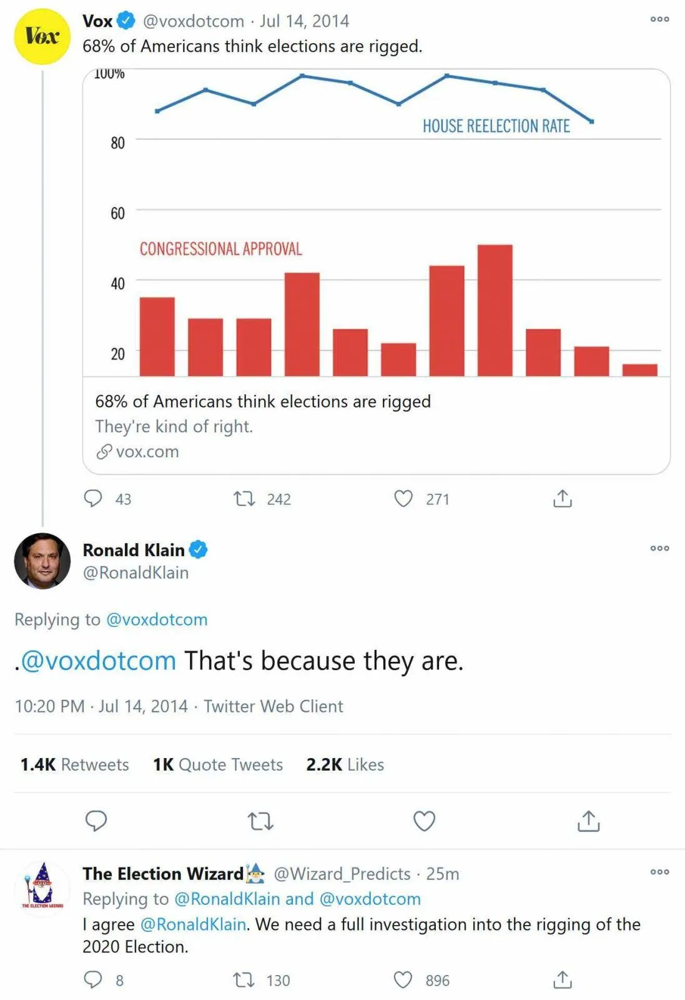This screenshot has height=1000, width=685.
Task: View the 2.2K Likes list
Action: [x=345, y=764]
